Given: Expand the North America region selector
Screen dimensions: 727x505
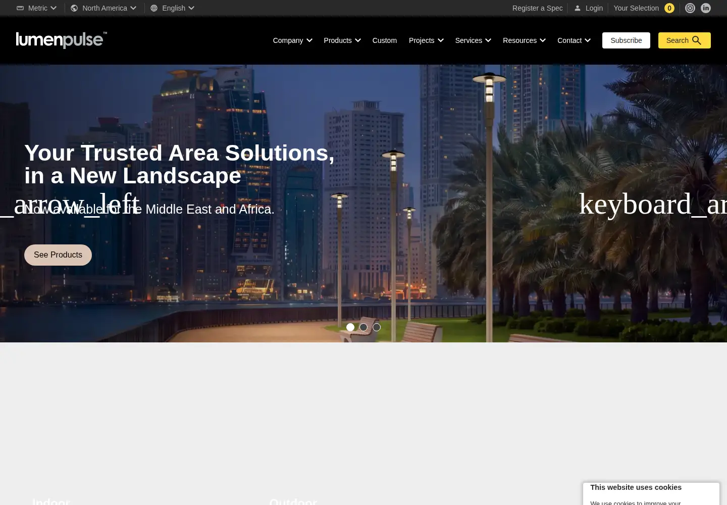Looking at the screenshot, I should coord(104,8).
